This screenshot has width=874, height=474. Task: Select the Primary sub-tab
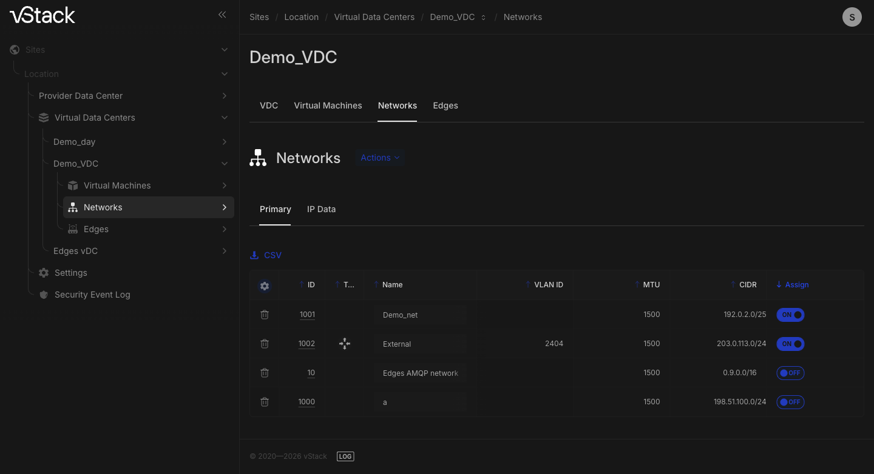tap(276, 209)
